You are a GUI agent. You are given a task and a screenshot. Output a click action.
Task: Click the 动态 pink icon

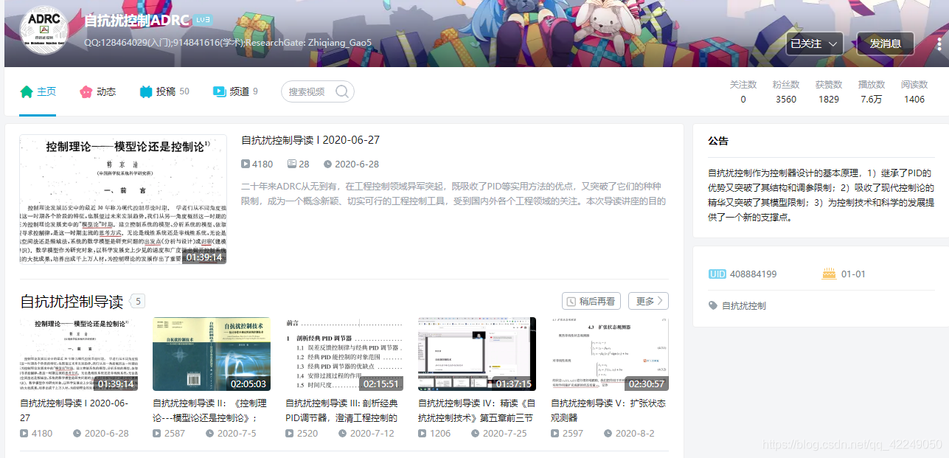point(86,92)
